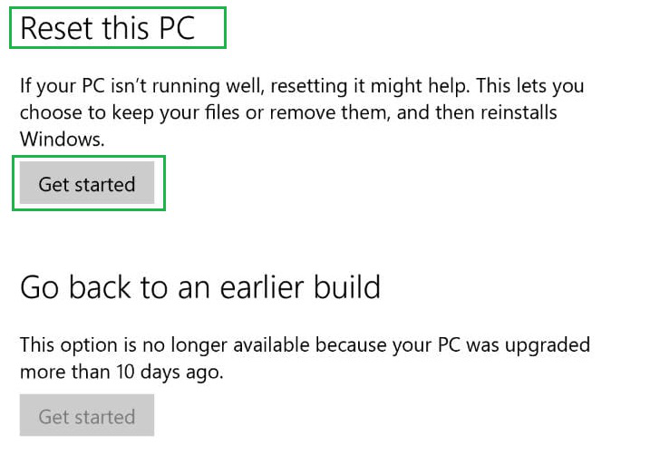The height and width of the screenshot is (455, 650).
Task: Click the word 'Reset' in the top heading
Action: coord(55,28)
